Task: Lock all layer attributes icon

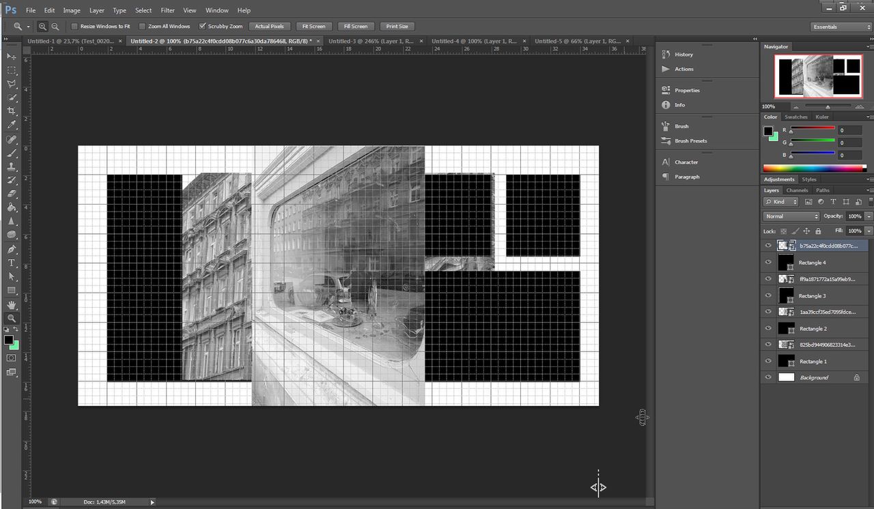Action: click(x=818, y=231)
